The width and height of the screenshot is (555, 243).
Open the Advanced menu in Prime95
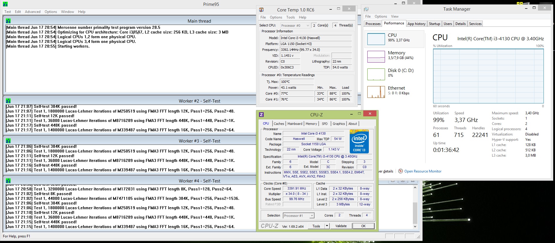pos(33,12)
